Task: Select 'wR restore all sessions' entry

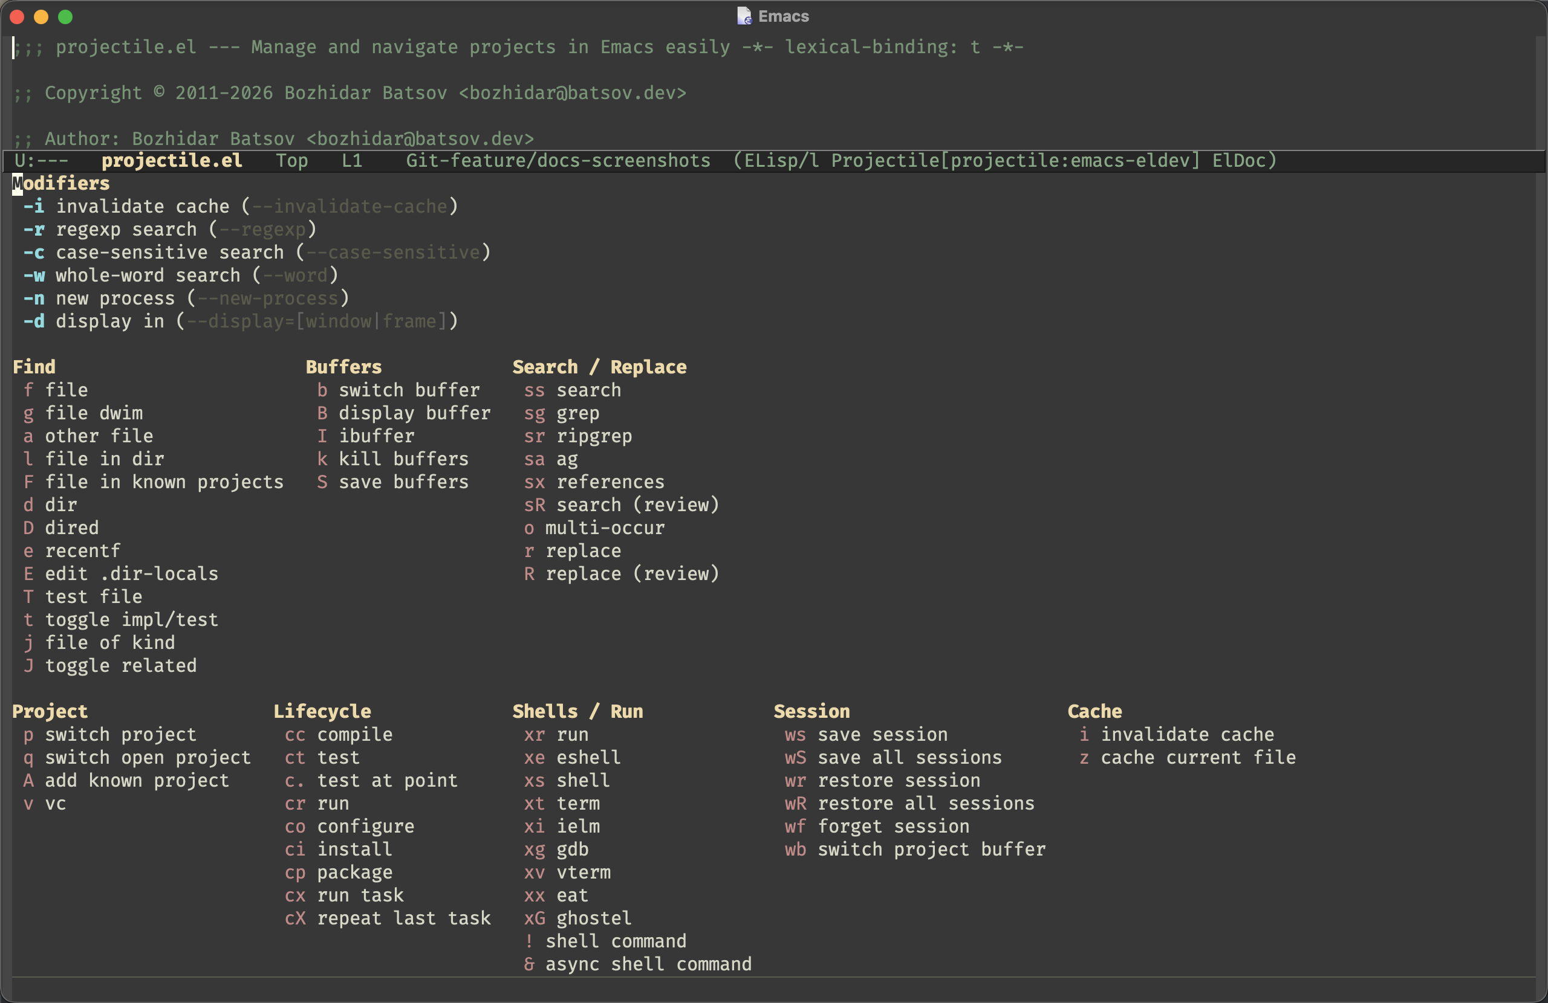Action: (x=910, y=804)
